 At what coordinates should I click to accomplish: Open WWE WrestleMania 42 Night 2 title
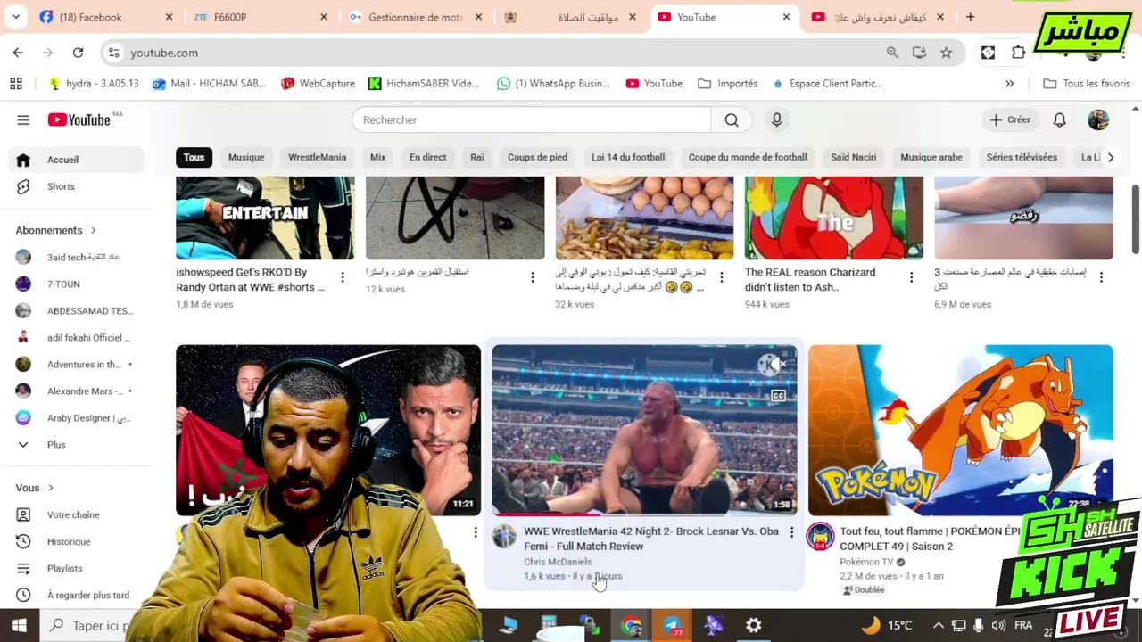coord(651,539)
